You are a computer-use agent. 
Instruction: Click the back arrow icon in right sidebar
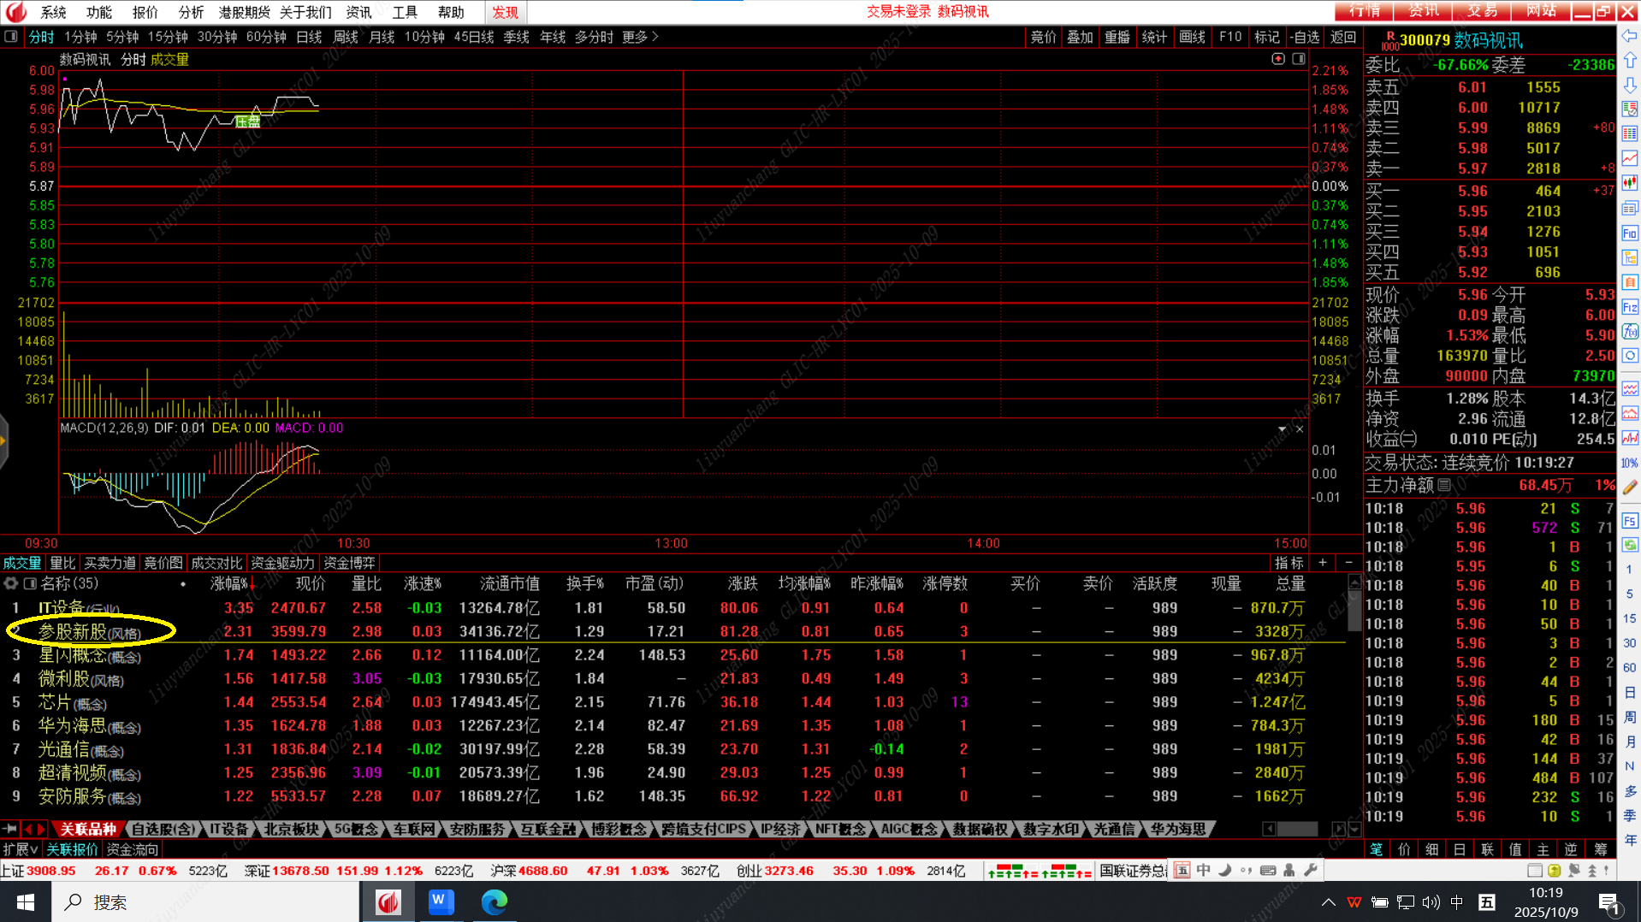click(1629, 36)
